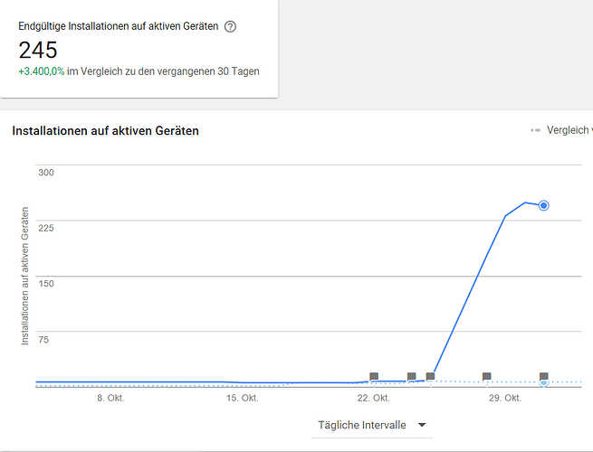
Task: Click third event marker flag where line rises
Action: (x=430, y=376)
